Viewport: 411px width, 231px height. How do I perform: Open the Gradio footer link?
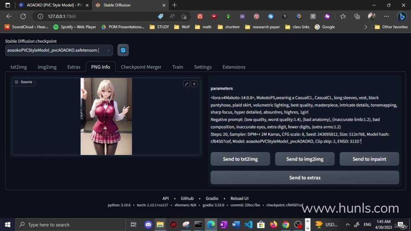click(x=212, y=199)
